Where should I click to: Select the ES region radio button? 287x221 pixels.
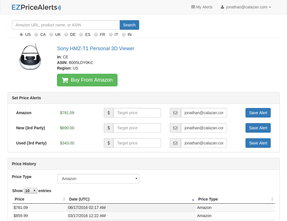point(81,34)
